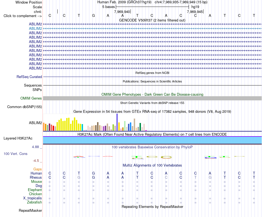
Task: Open Common dbSNP(155) track label
Action: coord(25,107)
